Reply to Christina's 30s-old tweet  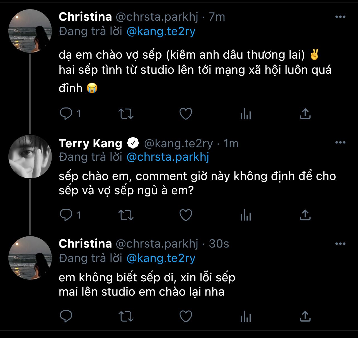tap(66, 317)
